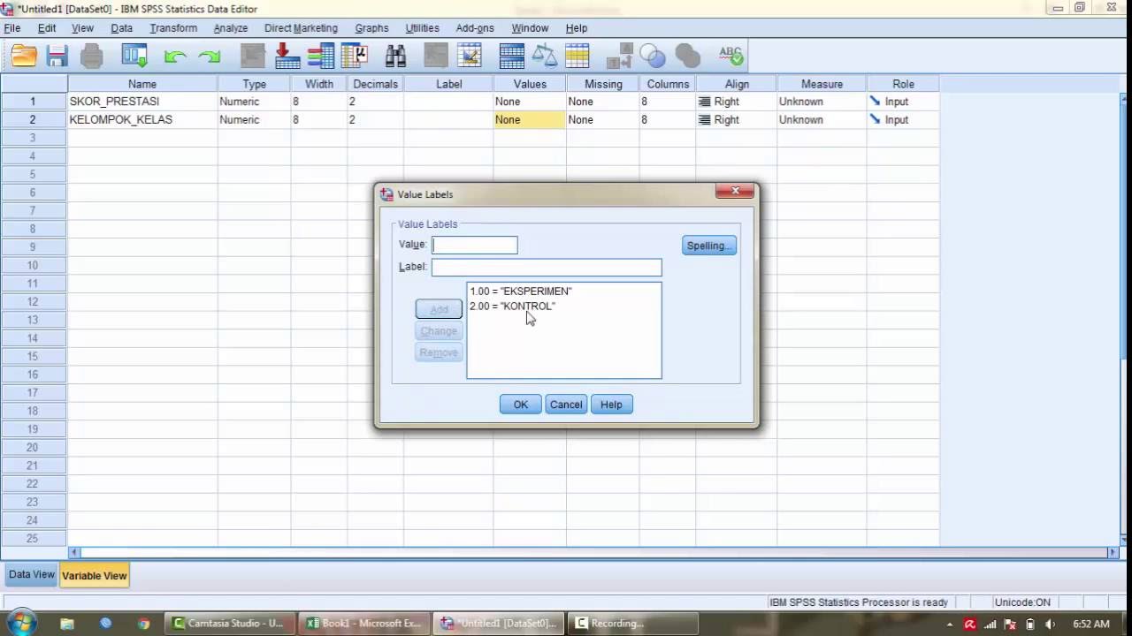Image resolution: width=1132 pixels, height=636 pixels.
Task: Select the 1.00 = "EKSPERIMEN" entry
Action: pyautogui.click(x=521, y=291)
